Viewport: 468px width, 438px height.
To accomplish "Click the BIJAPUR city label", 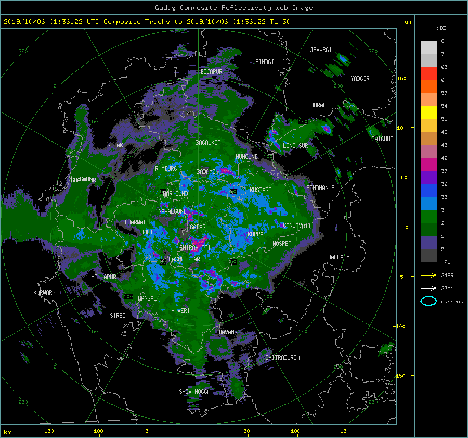I will 211,72.
